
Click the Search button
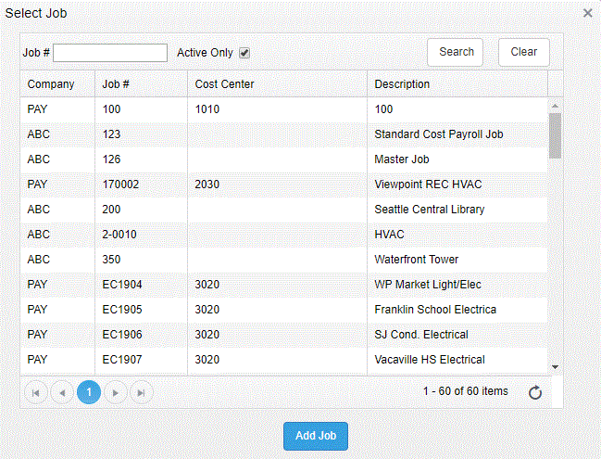[455, 52]
